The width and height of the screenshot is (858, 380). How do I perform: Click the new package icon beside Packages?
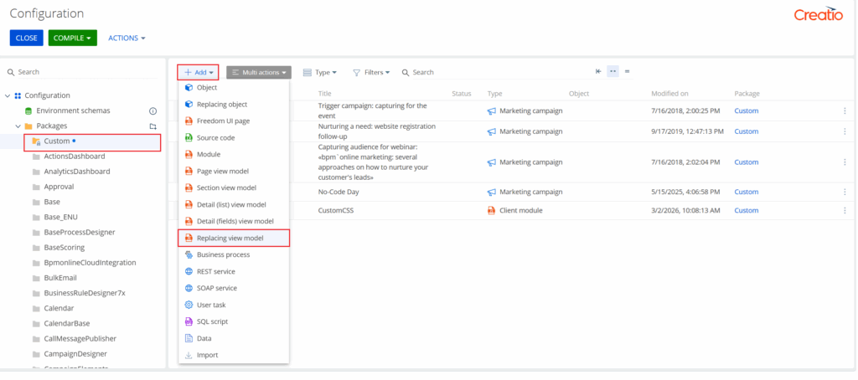(x=152, y=126)
